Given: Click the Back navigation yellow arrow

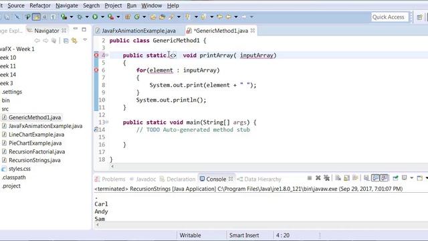Looking at the screenshot, I should pos(228,17).
